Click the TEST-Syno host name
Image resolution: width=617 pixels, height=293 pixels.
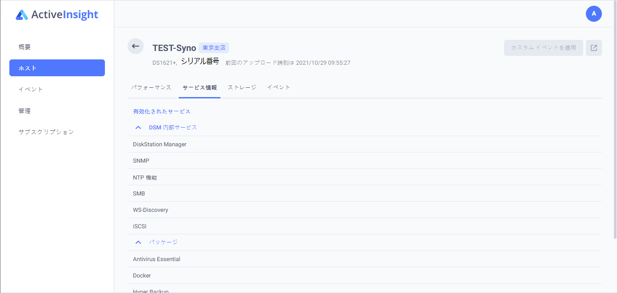[174, 48]
